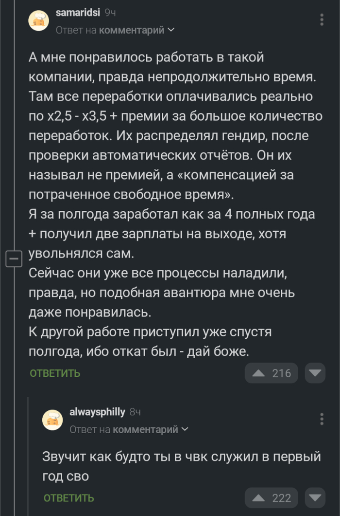340x516 pixels.
Task: Expand 'Ответ на комментарий' chevron under alwaysphilly
Action: 185,429
